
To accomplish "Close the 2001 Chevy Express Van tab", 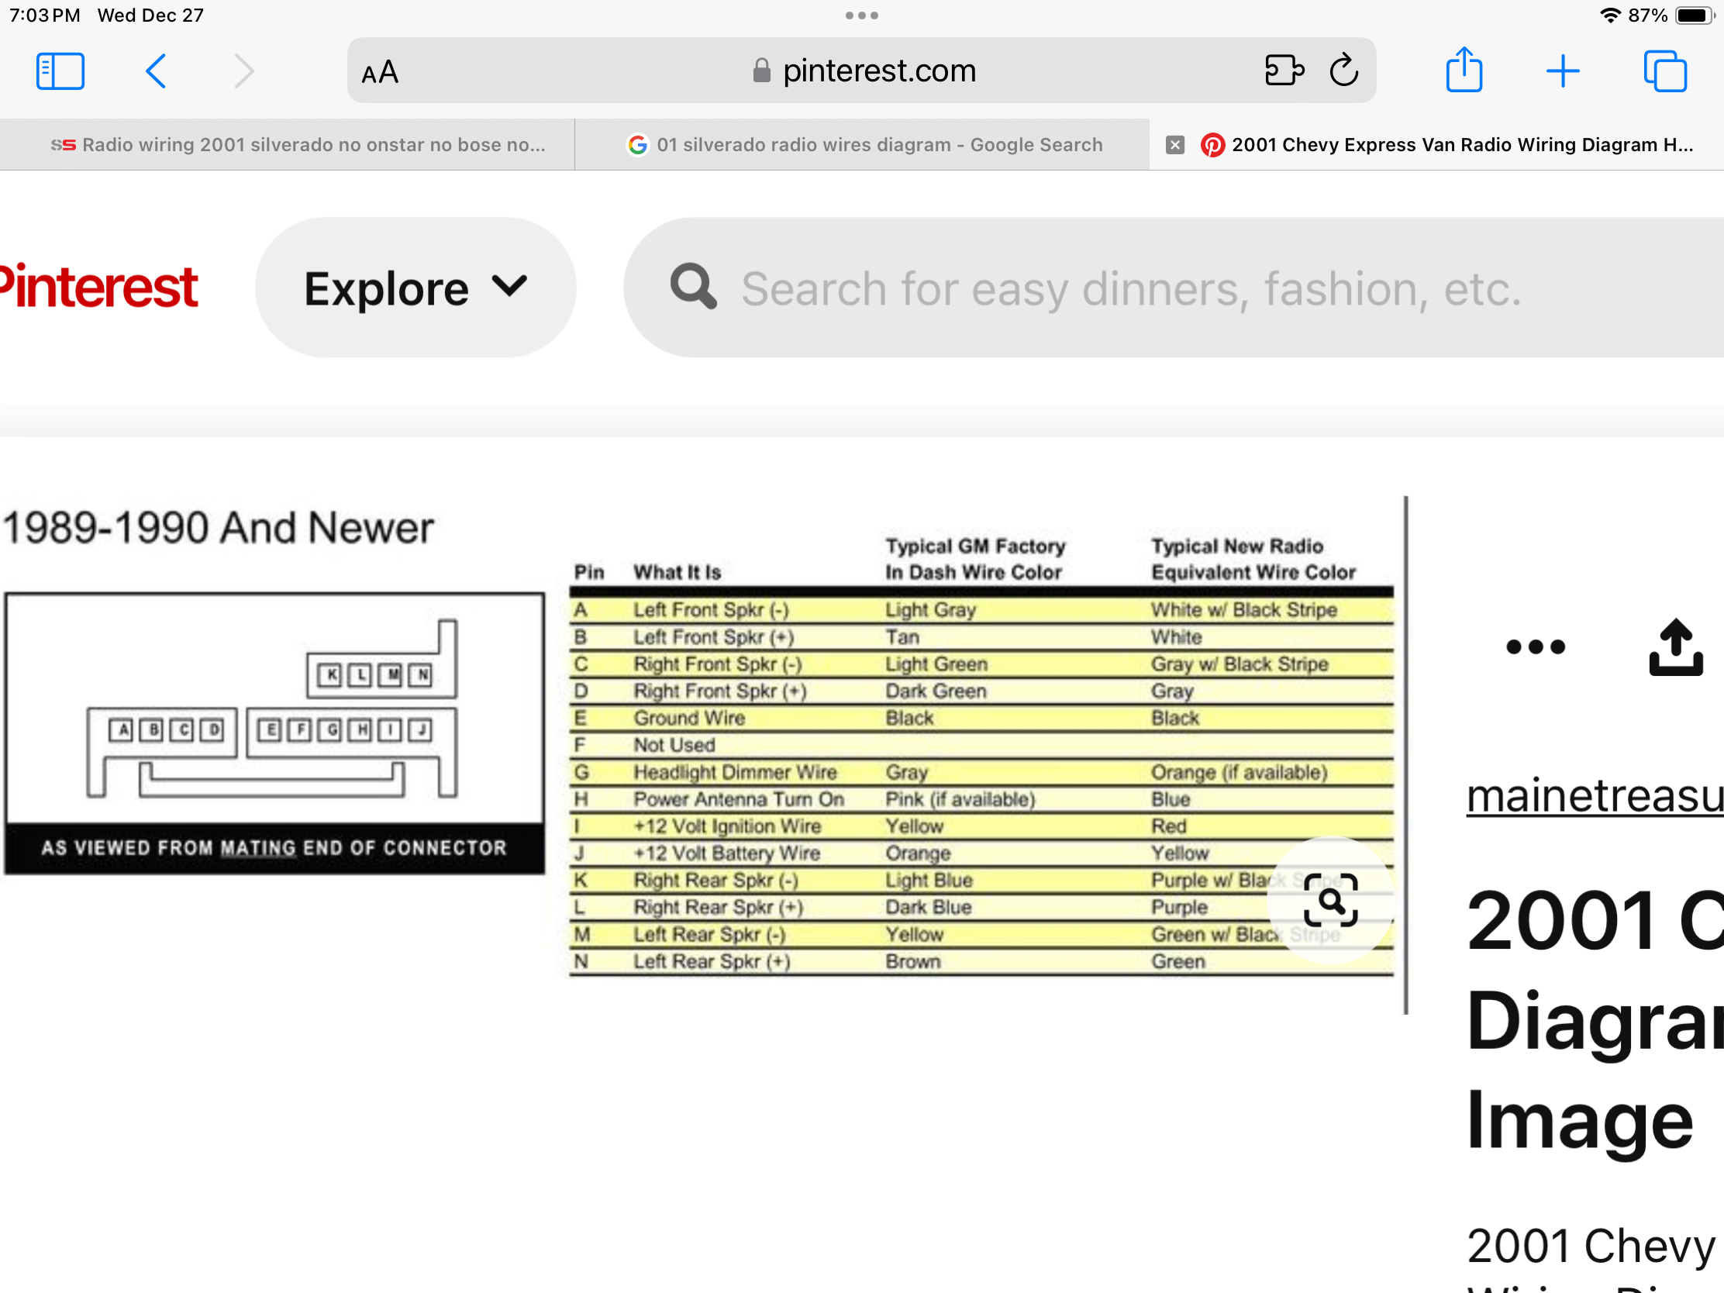I will [x=1174, y=145].
